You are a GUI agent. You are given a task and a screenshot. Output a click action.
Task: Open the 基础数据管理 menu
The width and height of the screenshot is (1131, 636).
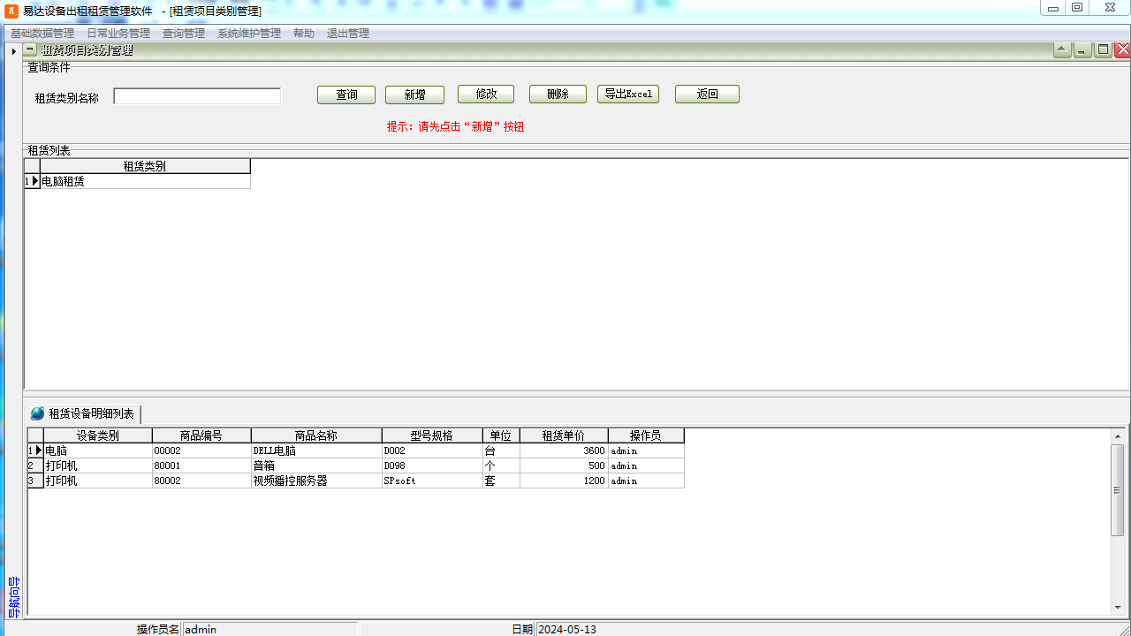(42, 33)
